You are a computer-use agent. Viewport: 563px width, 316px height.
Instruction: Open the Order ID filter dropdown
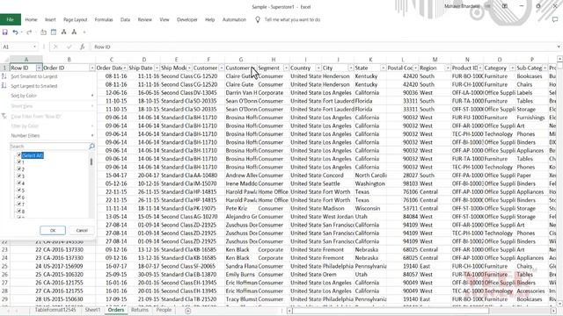click(91, 68)
